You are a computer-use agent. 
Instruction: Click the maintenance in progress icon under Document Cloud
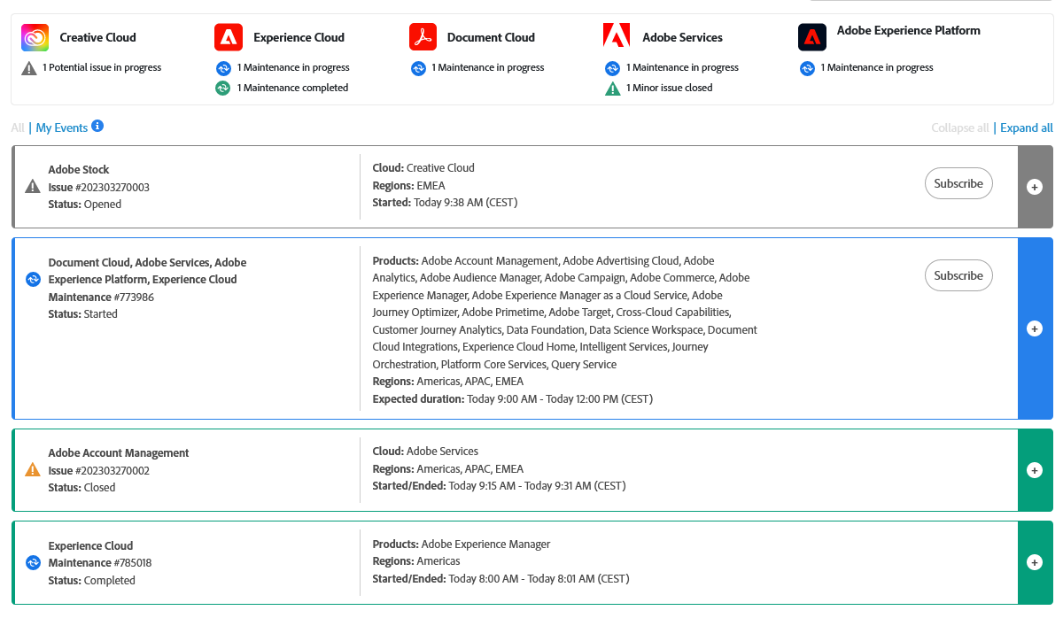418,67
